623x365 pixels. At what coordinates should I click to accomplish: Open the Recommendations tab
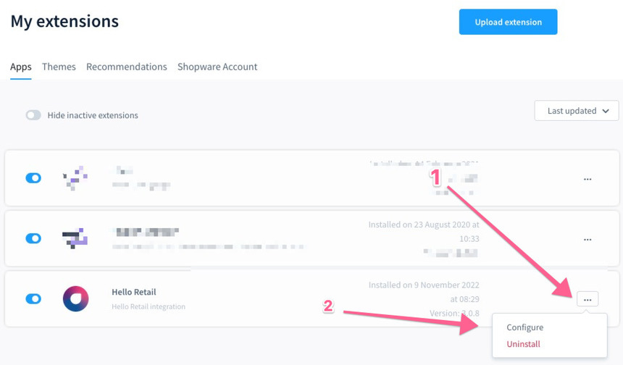click(x=127, y=67)
